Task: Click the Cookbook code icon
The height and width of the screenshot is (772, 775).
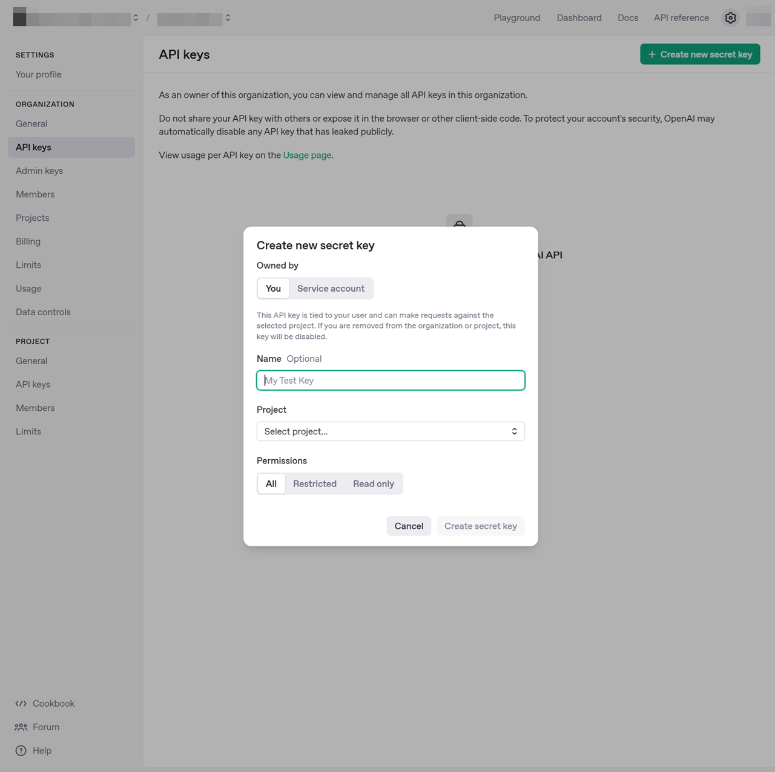Action: tap(21, 704)
